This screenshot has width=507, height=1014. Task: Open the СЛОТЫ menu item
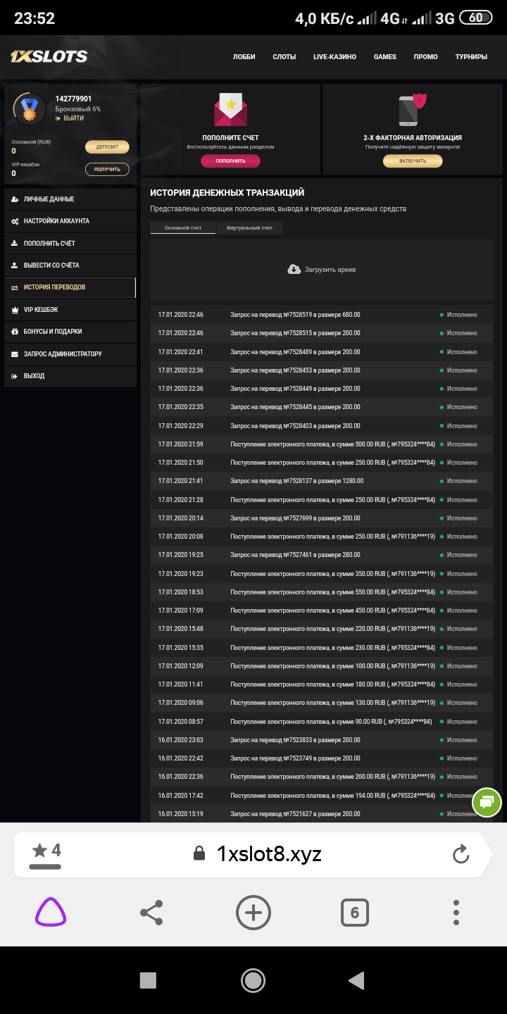[284, 57]
